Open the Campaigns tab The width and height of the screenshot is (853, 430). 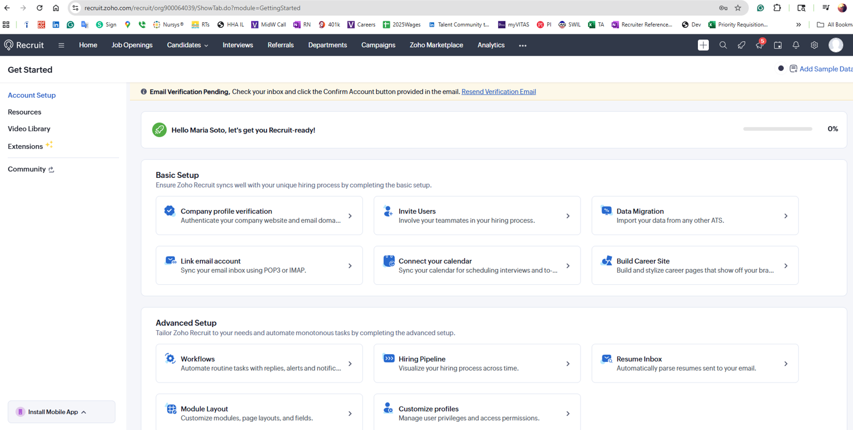coord(378,45)
